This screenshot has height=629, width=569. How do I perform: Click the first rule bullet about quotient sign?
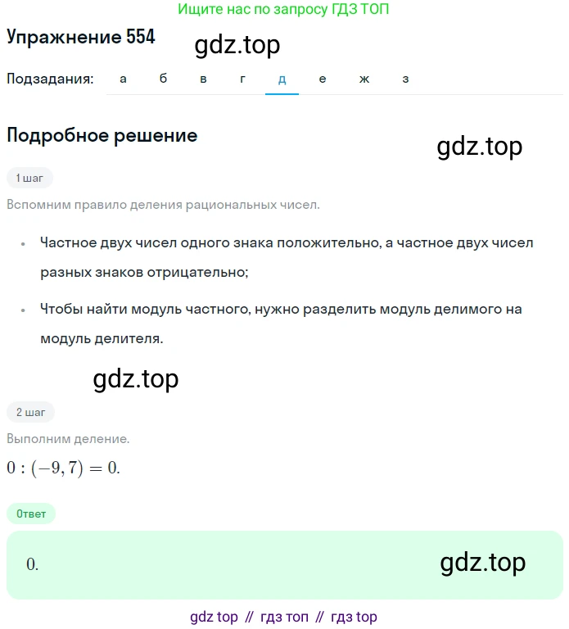pyautogui.click(x=287, y=257)
